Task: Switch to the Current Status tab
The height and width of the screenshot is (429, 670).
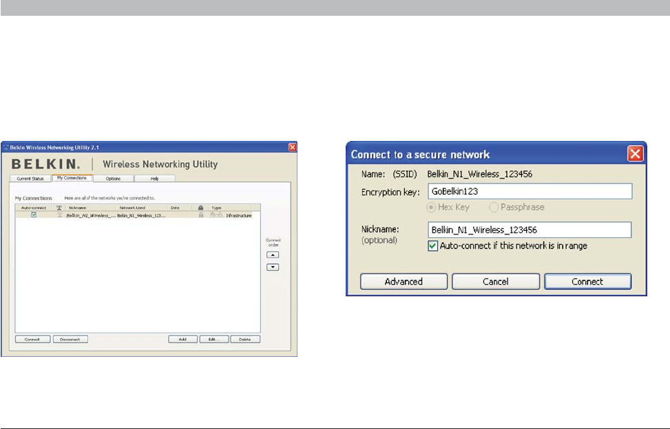Action: click(x=30, y=179)
